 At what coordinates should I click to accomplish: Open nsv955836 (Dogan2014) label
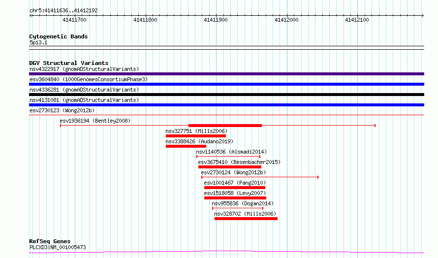point(243,203)
